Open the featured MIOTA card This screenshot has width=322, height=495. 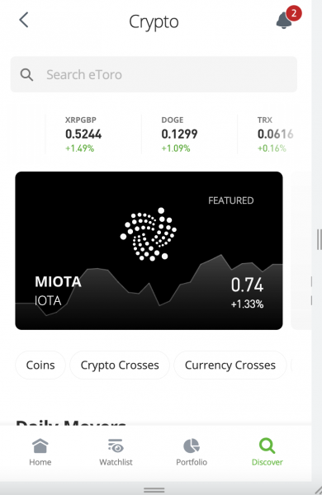click(149, 251)
